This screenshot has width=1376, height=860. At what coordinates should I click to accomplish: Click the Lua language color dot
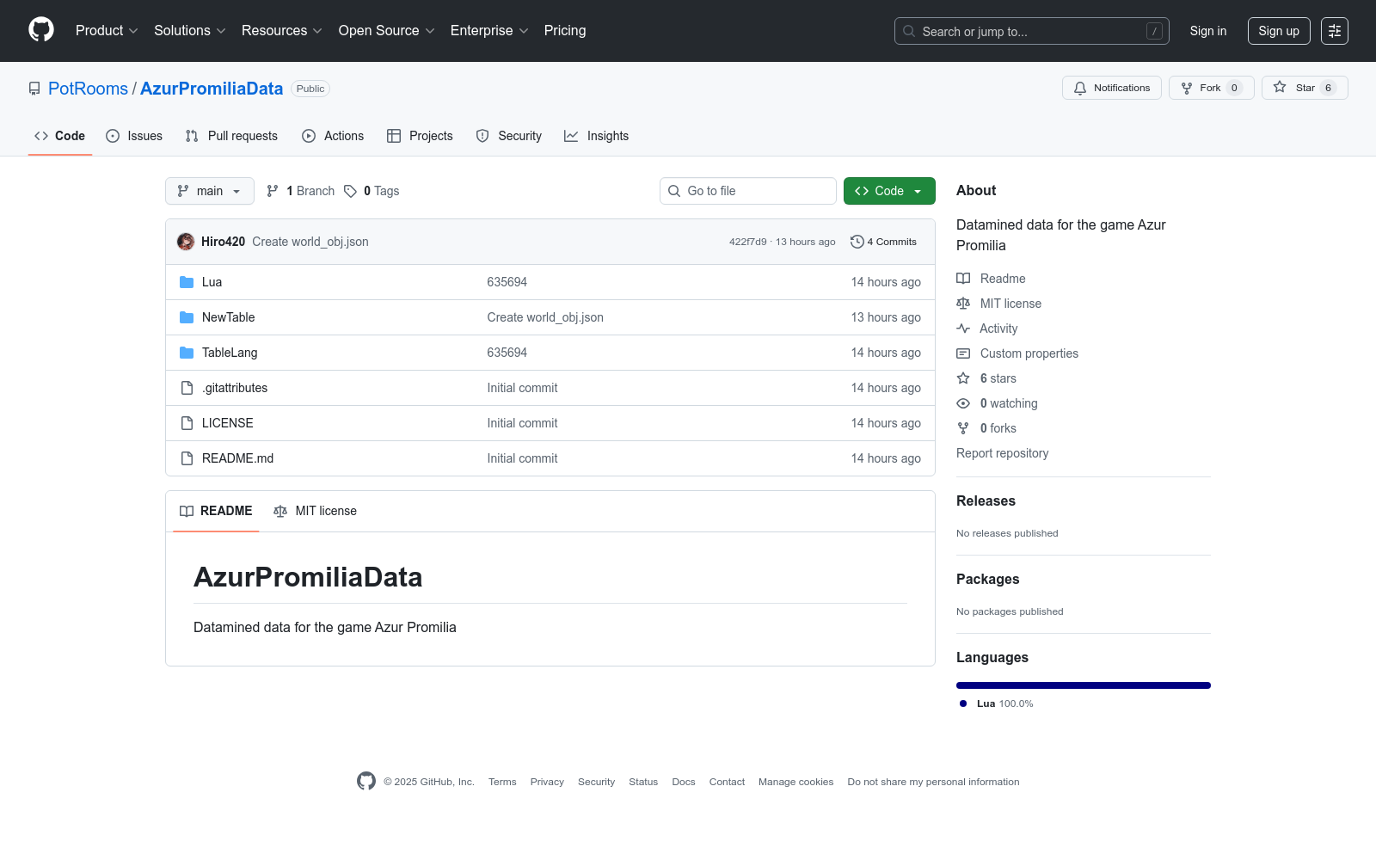pyautogui.click(x=963, y=703)
